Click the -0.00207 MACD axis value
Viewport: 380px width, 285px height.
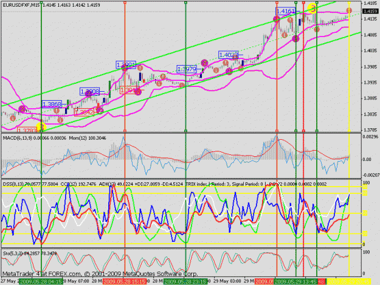tap(370, 175)
